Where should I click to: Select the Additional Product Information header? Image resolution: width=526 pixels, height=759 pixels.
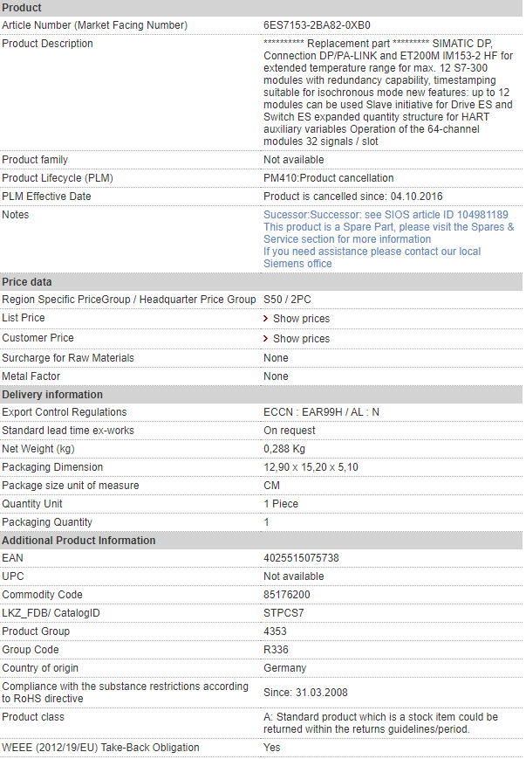261,540
